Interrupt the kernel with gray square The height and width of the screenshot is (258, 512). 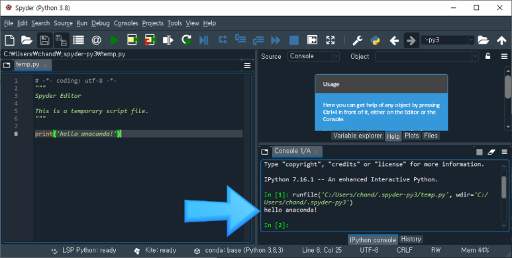tap(480, 152)
